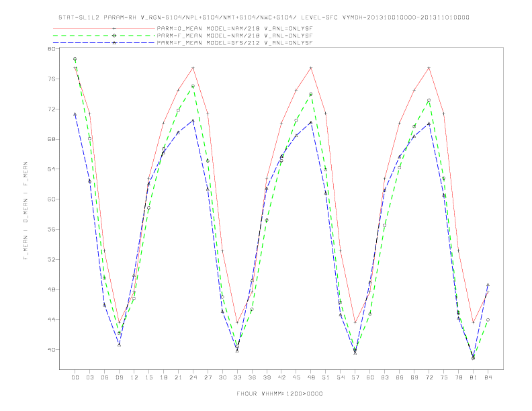The image size is (532, 411).
Task: Click x-axis tick label 18
Action: tap(163, 377)
